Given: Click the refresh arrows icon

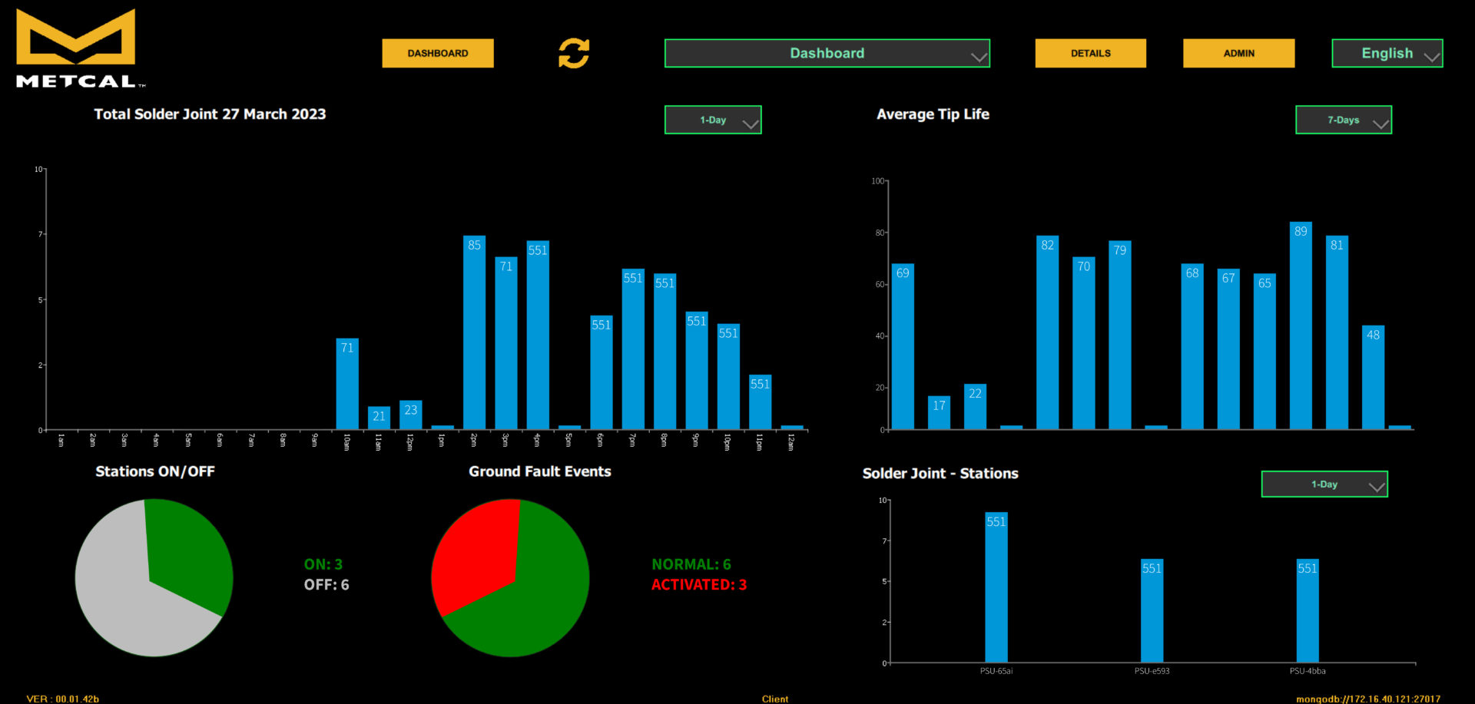Looking at the screenshot, I should (x=573, y=54).
